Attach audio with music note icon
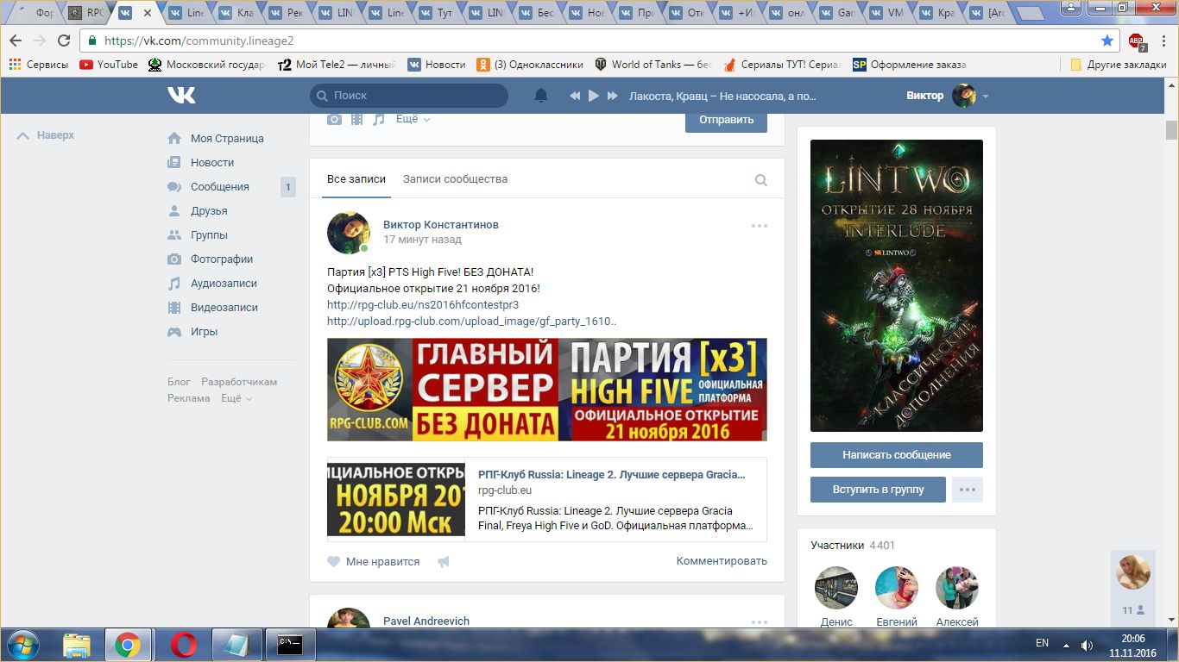The width and height of the screenshot is (1179, 662). tap(378, 120)
